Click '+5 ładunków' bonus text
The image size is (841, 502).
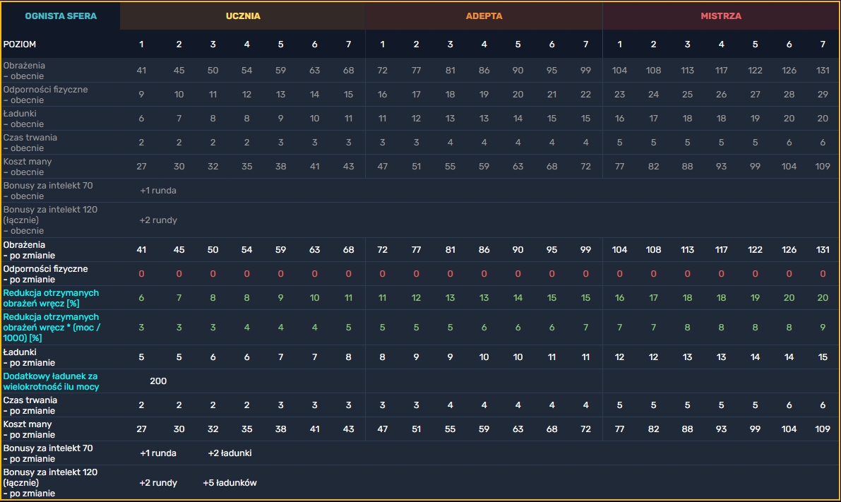point(229,483)
